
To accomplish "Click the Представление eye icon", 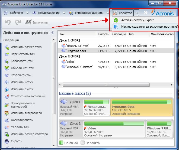I will 34,13.
